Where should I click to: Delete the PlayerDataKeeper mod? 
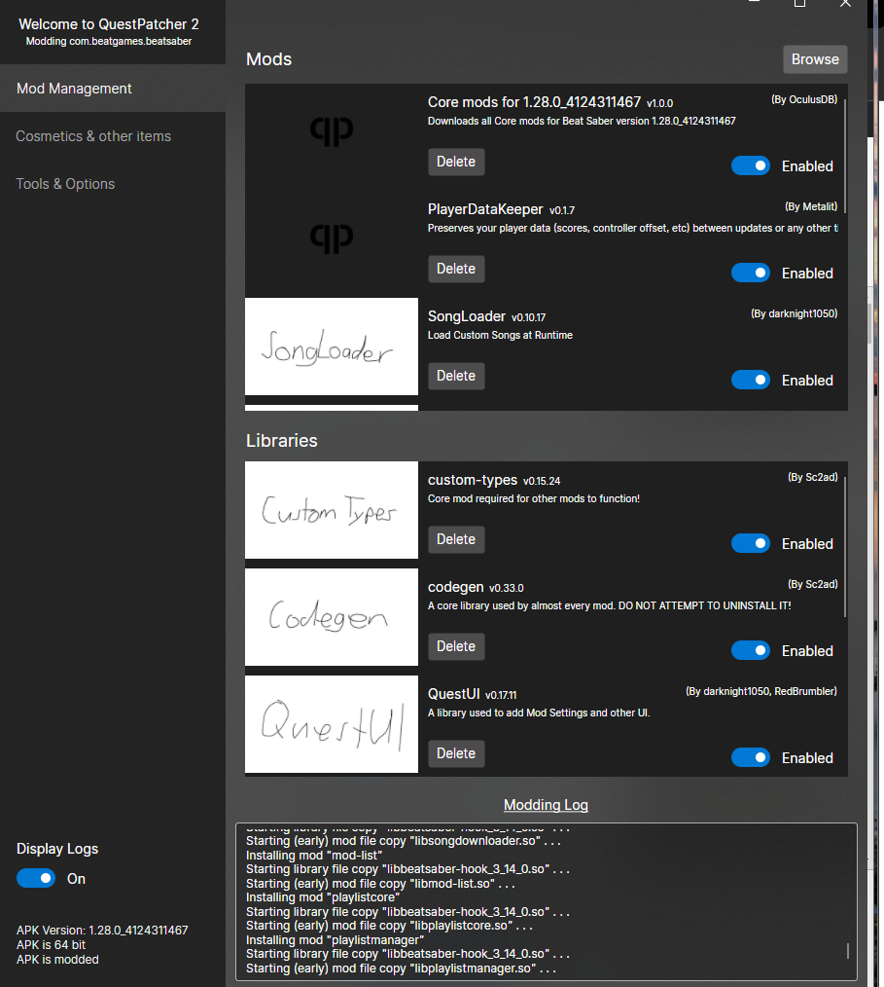tap(456, 269)
